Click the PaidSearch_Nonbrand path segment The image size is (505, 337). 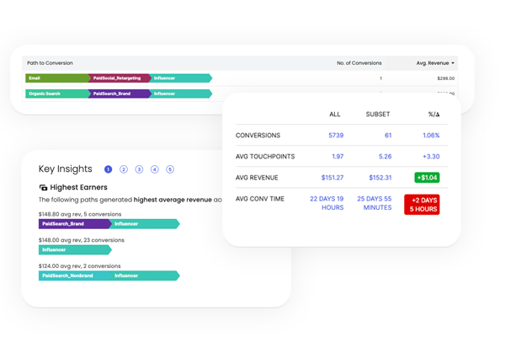[x=74, y=275]
